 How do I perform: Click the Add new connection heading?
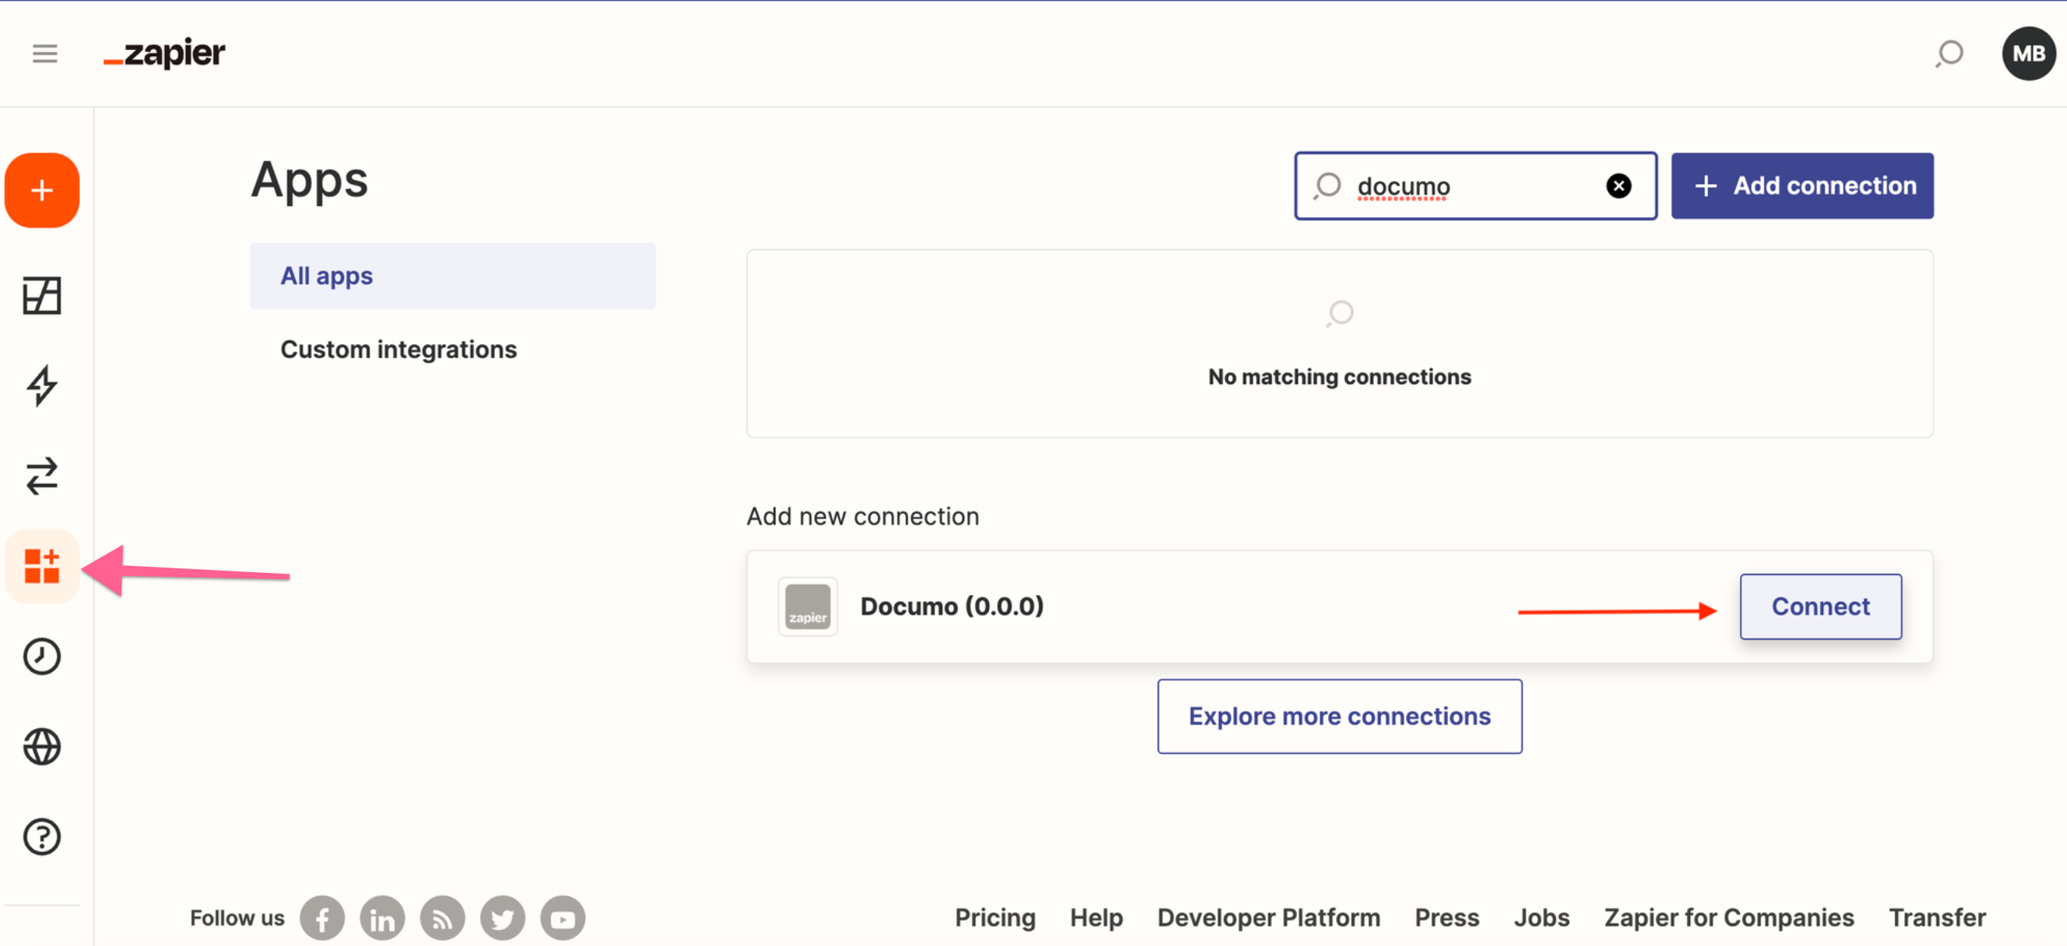pos(862,516)
